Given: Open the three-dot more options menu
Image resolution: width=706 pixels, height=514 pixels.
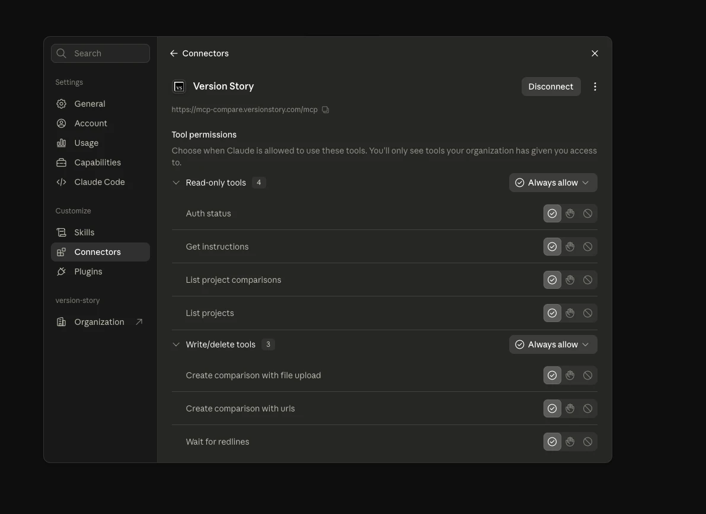Looking at the screenshot, I should [595, 87].
